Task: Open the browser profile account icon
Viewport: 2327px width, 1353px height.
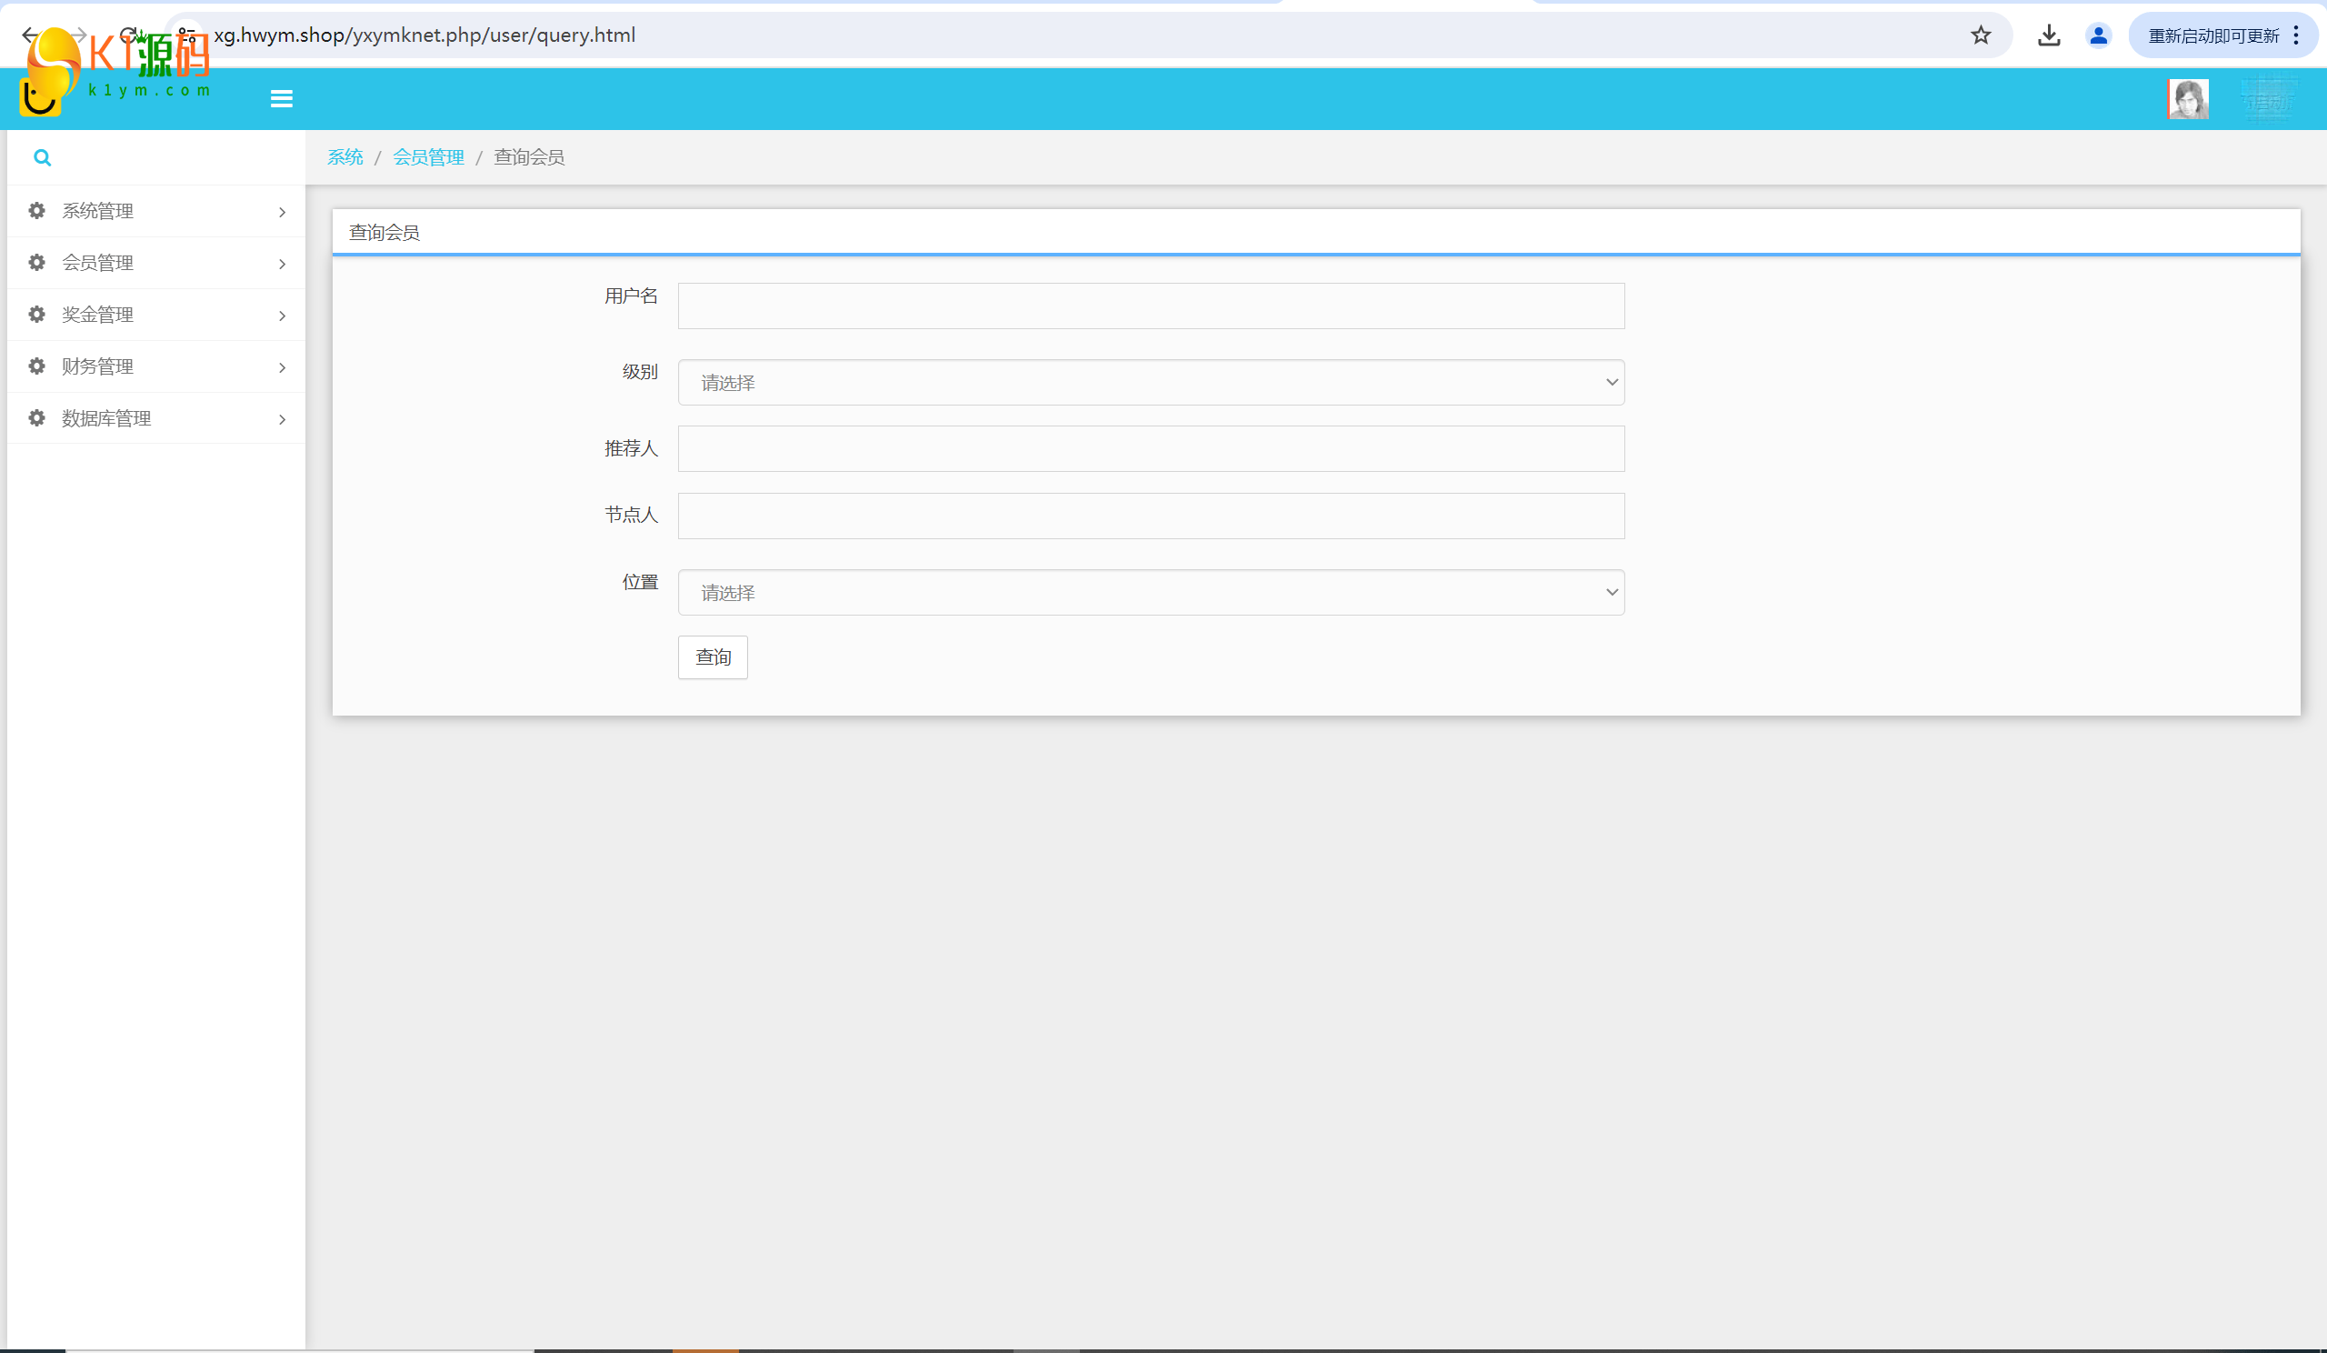Action: 2098,35
